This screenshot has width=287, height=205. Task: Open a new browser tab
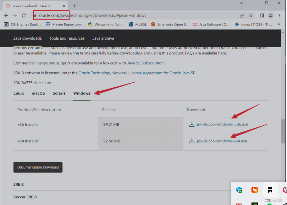point(74,6)
